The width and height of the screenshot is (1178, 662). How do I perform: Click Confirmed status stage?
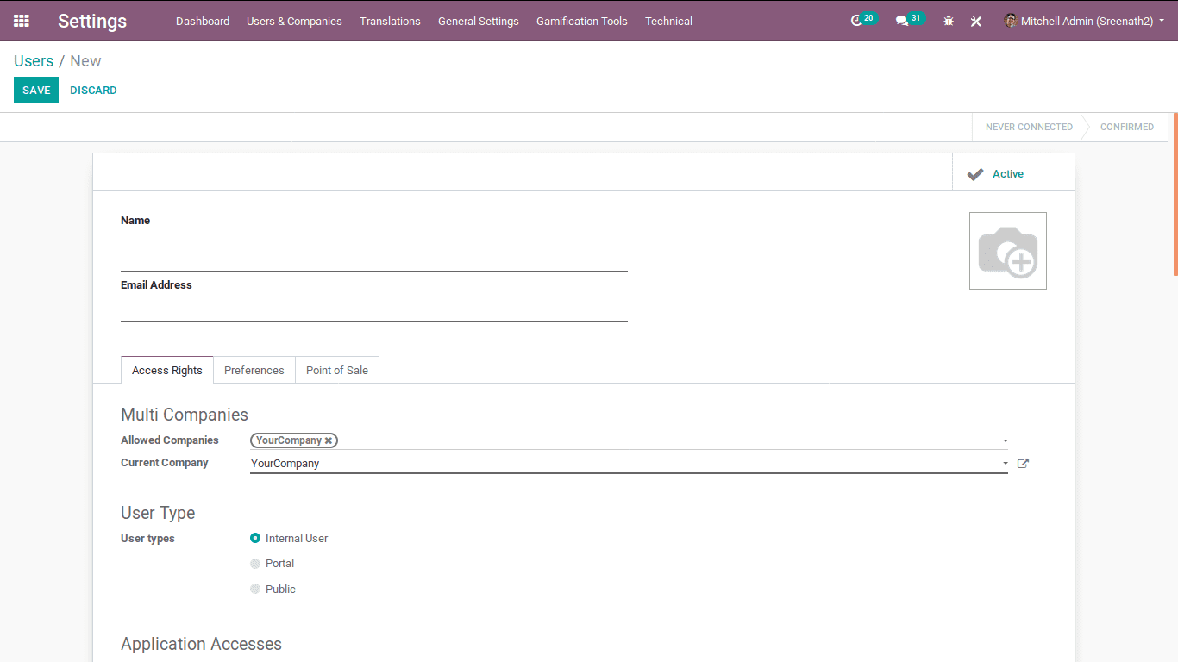click(1126, 127)
